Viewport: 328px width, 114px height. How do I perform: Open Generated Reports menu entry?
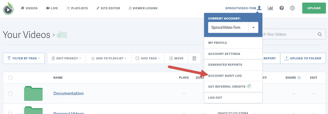pos(233,65)
